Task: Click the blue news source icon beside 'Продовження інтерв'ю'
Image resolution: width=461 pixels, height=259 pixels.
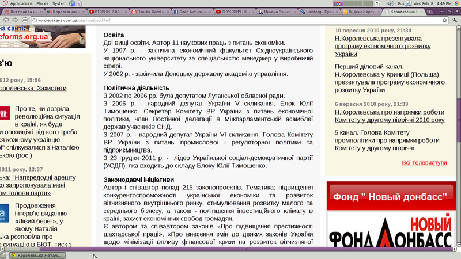Action: 5,213
